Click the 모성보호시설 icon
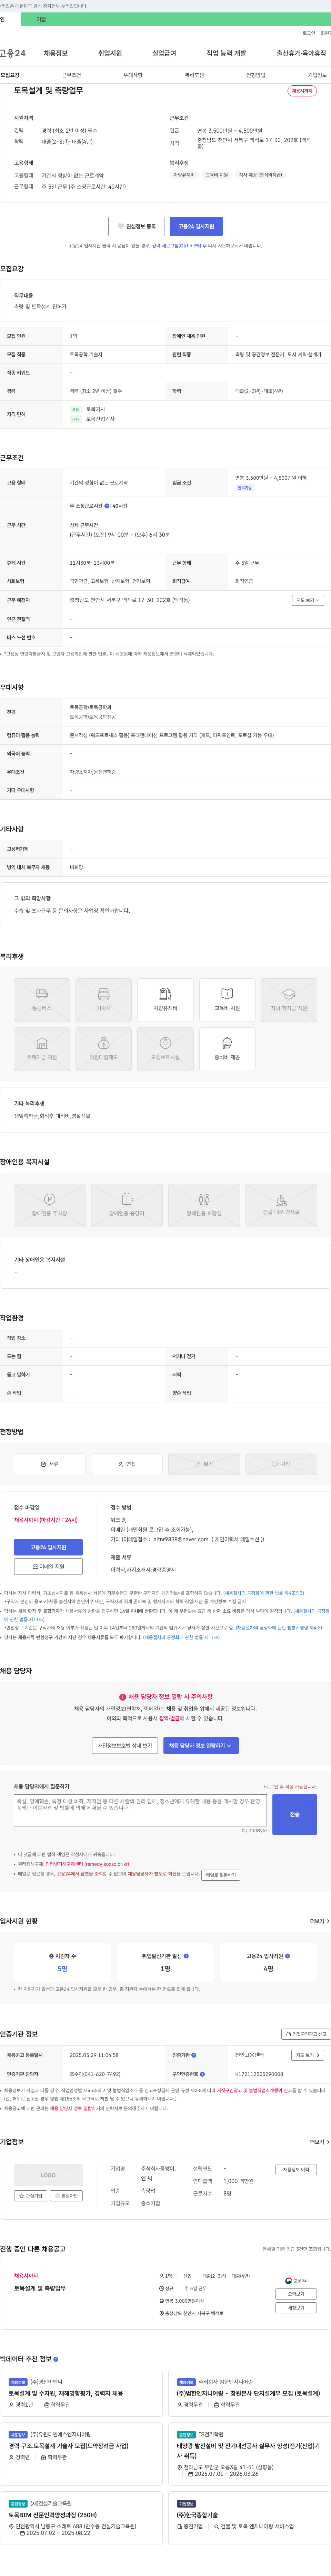331x2576 pixels. coord(165,1048)
